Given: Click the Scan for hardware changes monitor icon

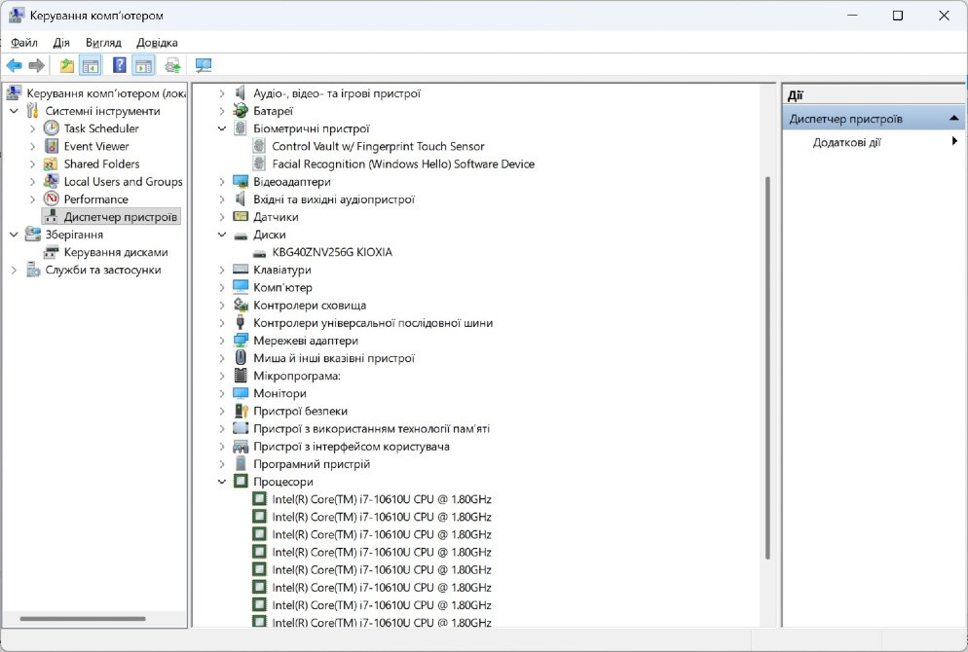Looking at the screenshot, I should coord(204,65).
